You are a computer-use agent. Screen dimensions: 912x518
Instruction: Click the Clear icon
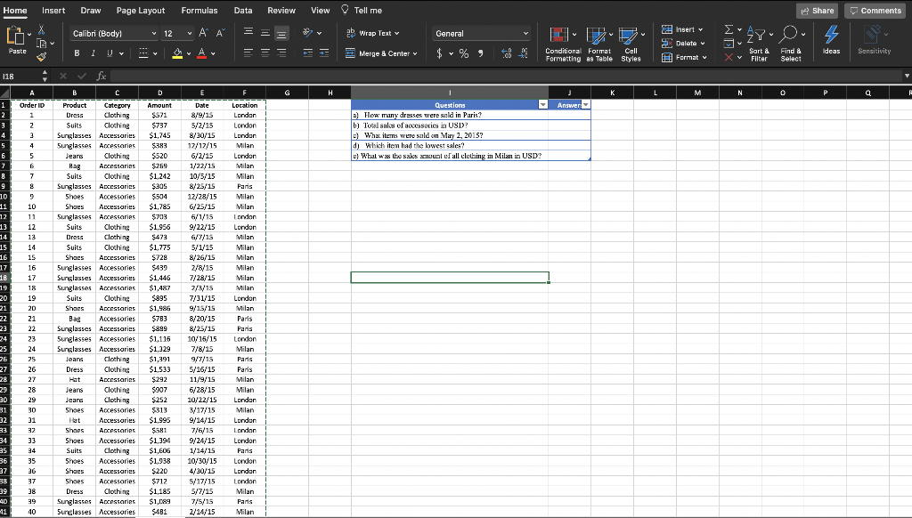(x=729, y=58)
